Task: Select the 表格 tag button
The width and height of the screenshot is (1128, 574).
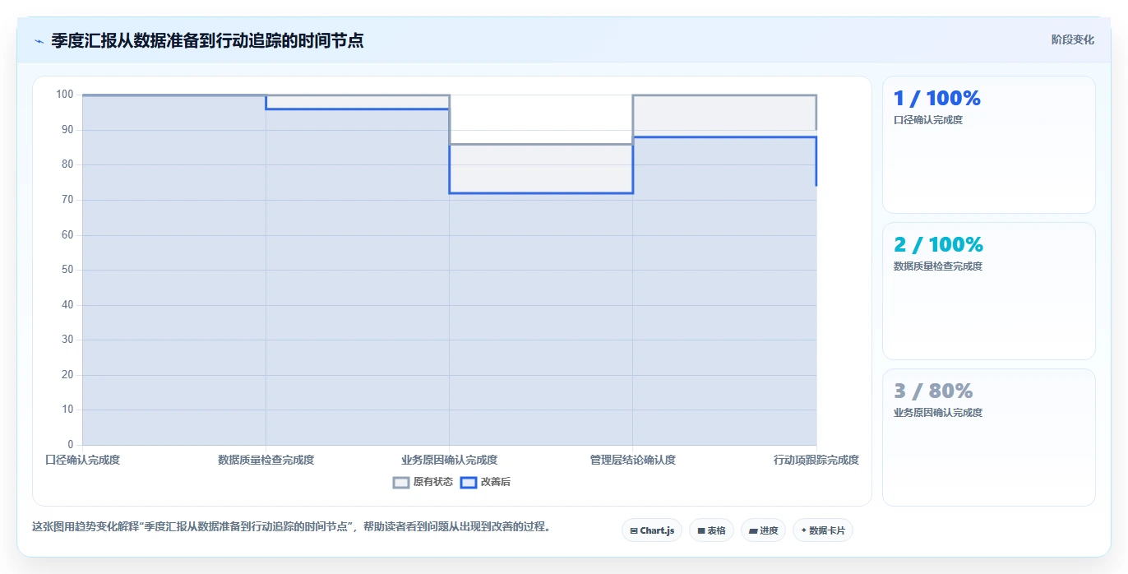Action: point(711,530)
